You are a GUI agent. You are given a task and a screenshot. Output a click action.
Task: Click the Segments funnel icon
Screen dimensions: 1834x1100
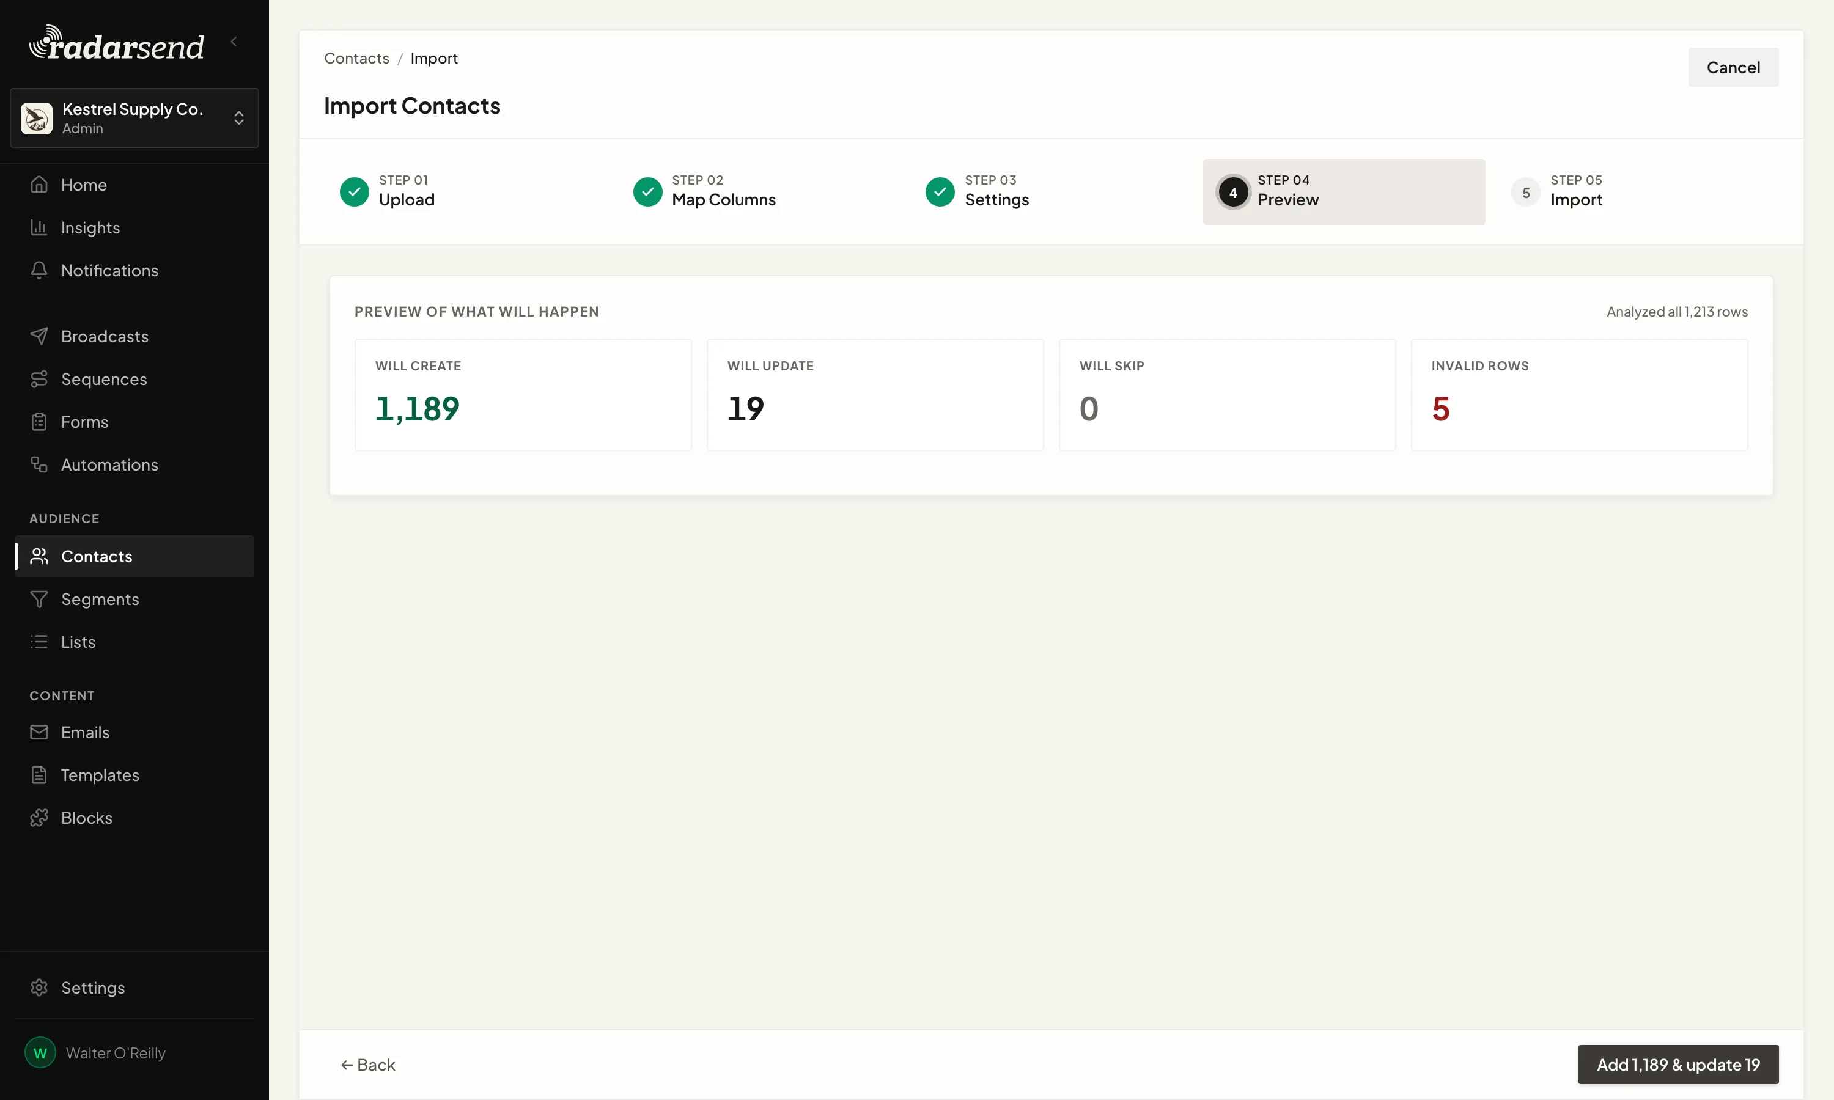point(39,599)
